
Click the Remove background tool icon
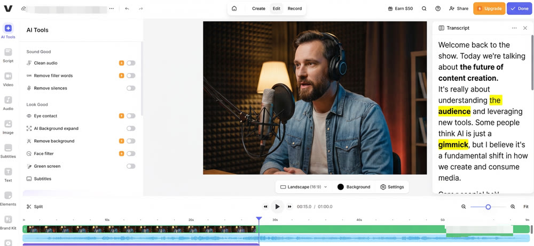pos(29,141)
